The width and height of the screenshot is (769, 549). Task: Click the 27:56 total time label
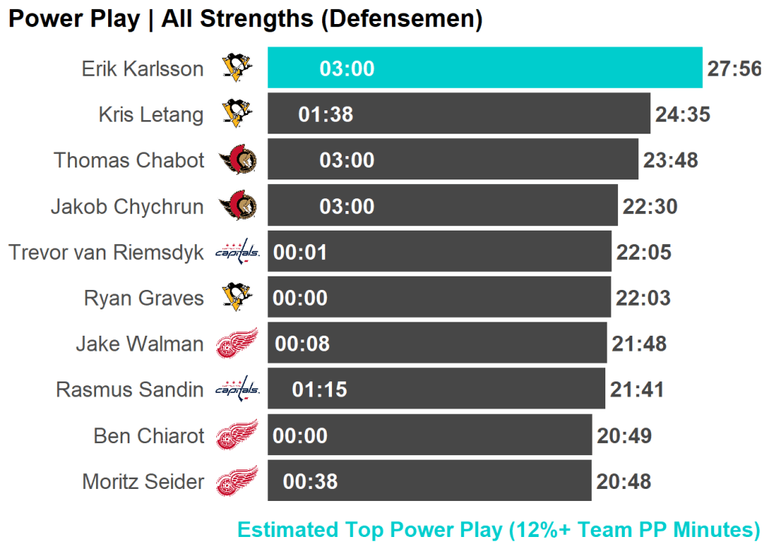pyautogui.click(x=734, y=69)
